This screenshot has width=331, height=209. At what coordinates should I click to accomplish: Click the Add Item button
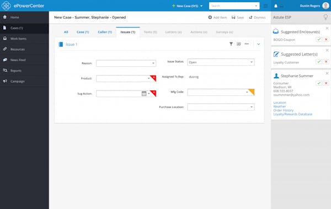[x=217, y=18]
